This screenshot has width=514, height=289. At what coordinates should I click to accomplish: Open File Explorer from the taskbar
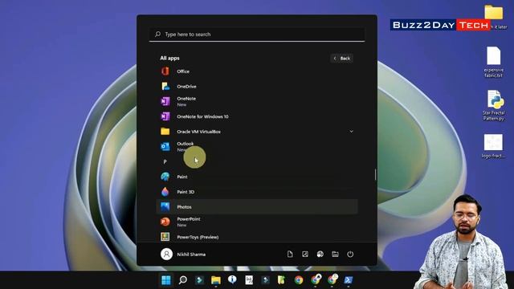point(216,280)
